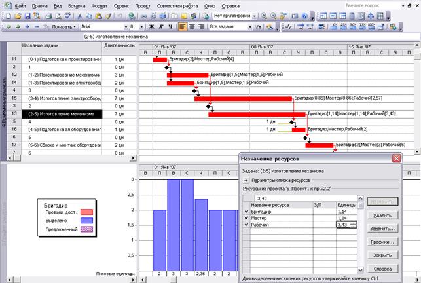Open Microsoft Project help icon
This screenshot has height=283, width=421.
(304, 16)
